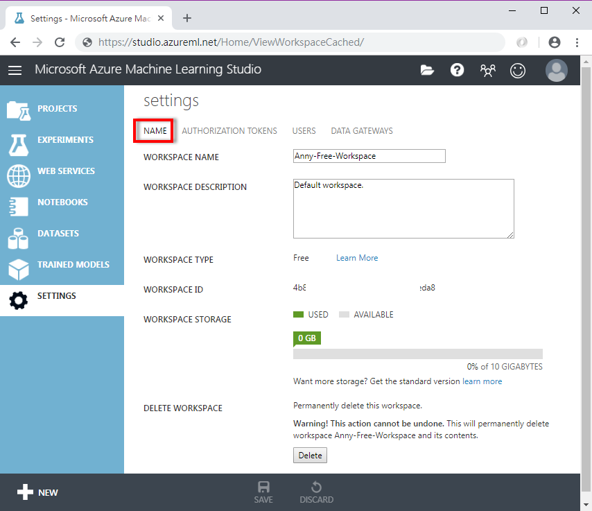Go forward in the browser
This screenshot has width=592, height=511.
[x=37, y=42]
